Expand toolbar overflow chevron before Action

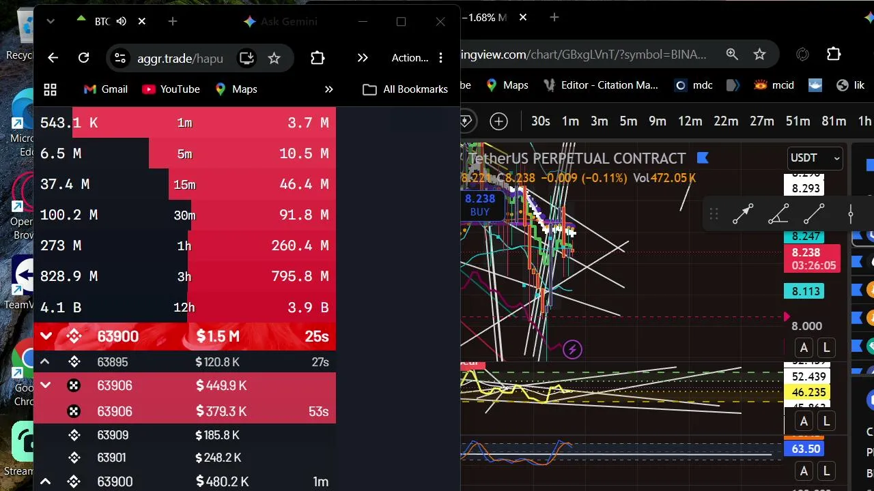[x=363, y=58]
